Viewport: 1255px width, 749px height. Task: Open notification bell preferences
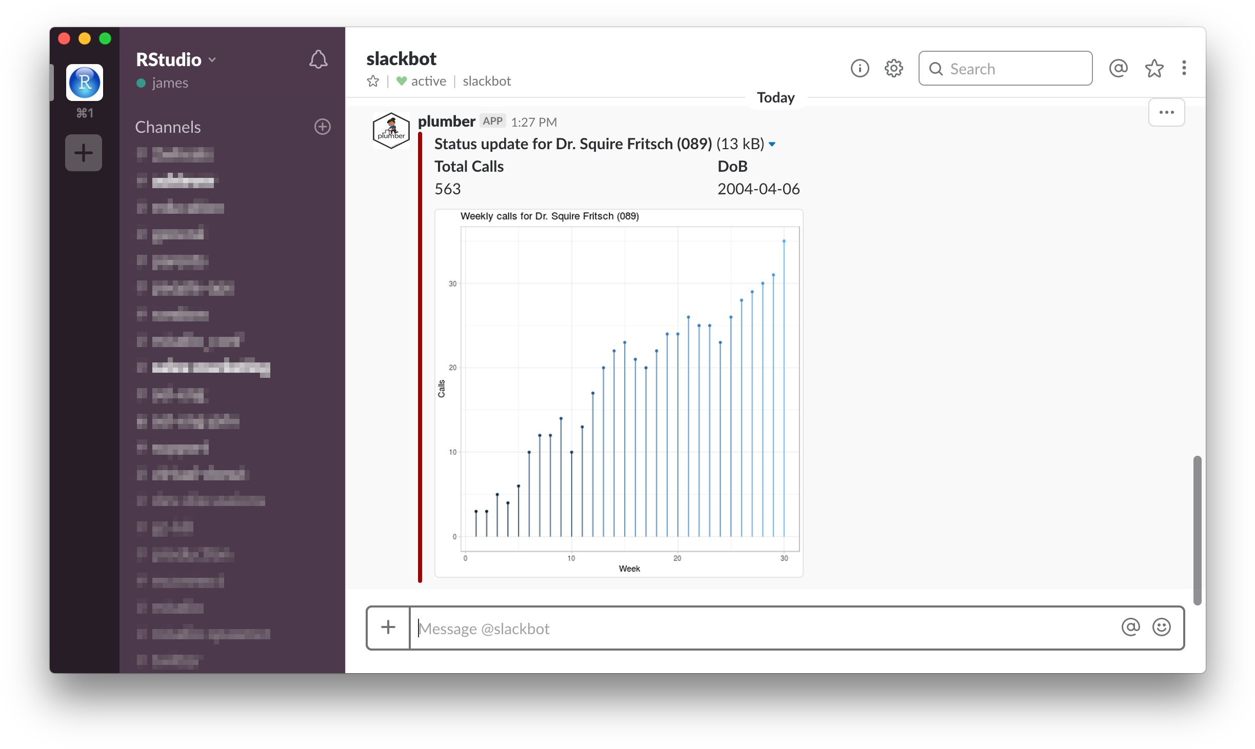[x=318, y=59]
